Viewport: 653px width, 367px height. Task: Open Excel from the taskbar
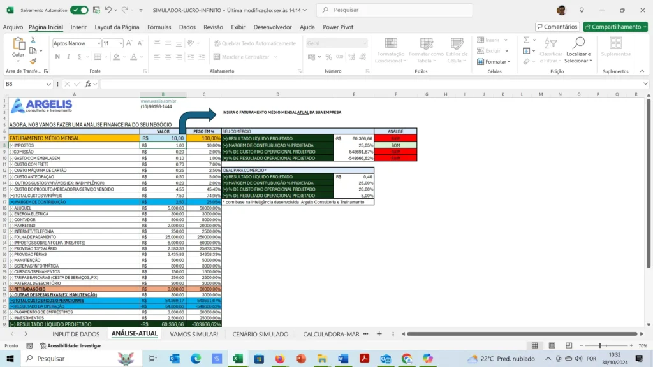click(x=238, y=358)
